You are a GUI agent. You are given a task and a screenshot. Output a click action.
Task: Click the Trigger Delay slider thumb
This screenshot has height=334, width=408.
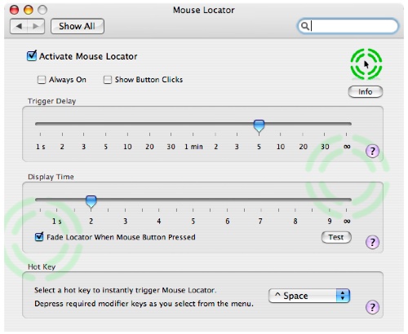pos(259,125)
